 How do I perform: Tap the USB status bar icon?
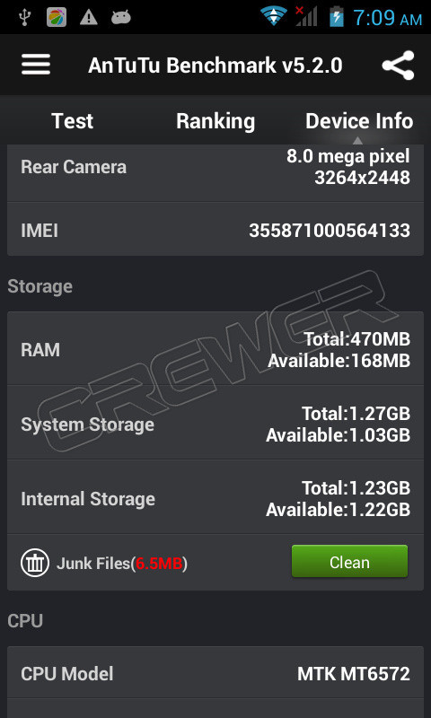click(25, 17)
